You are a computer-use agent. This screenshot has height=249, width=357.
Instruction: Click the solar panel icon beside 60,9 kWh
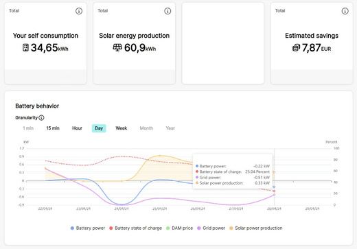coord(117,48)
